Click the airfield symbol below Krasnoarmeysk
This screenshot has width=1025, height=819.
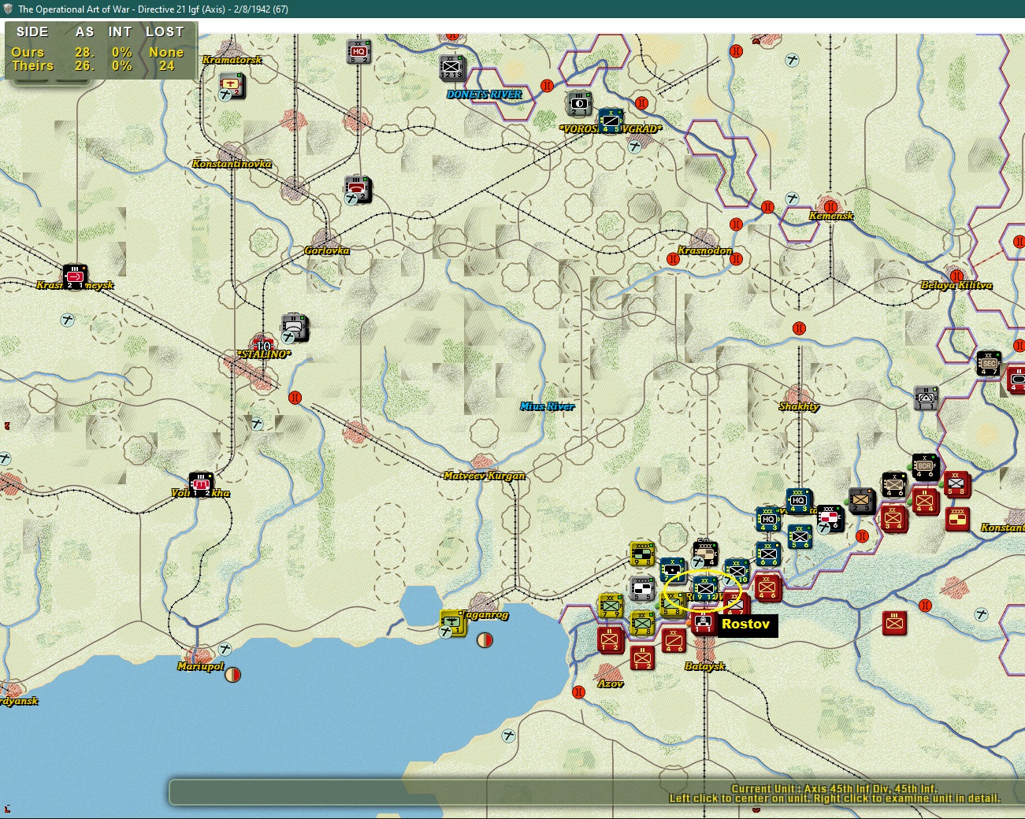[68, 320]
